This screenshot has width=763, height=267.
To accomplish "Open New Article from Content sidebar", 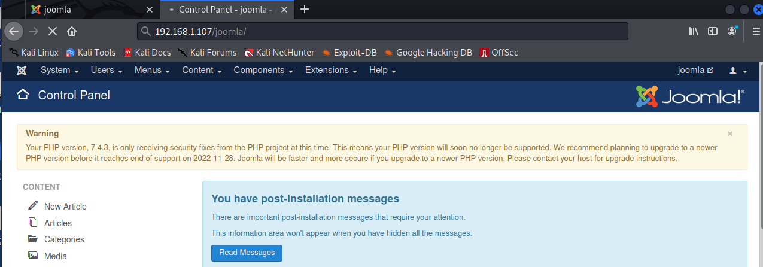I will 65,207.
